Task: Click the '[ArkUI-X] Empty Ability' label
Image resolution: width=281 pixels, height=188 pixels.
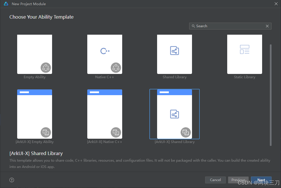Action: click(x=35, y=142)
